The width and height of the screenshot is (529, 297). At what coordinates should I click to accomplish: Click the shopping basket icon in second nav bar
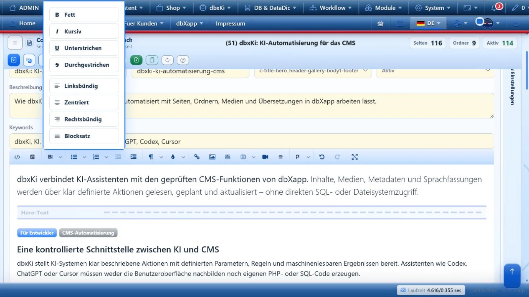click(381, 23)
